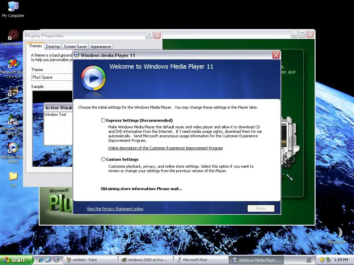
Task: Select the Windows Media Player desktop shortcut
Action: (12, 153)
